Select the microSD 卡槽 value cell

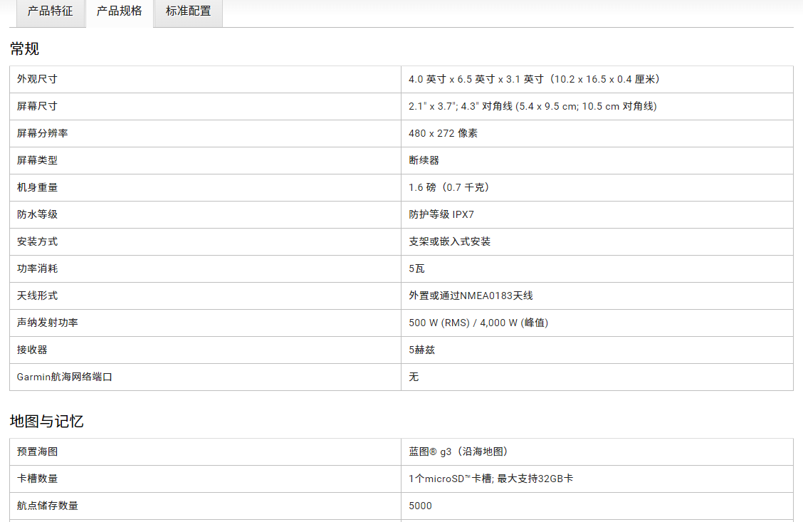[x=490, y=479]
